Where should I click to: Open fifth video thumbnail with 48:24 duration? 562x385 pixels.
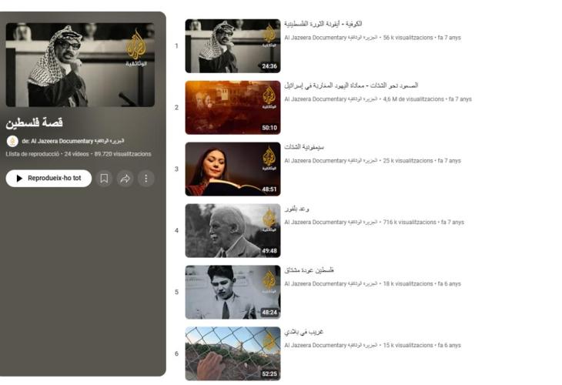click(232, 292)
